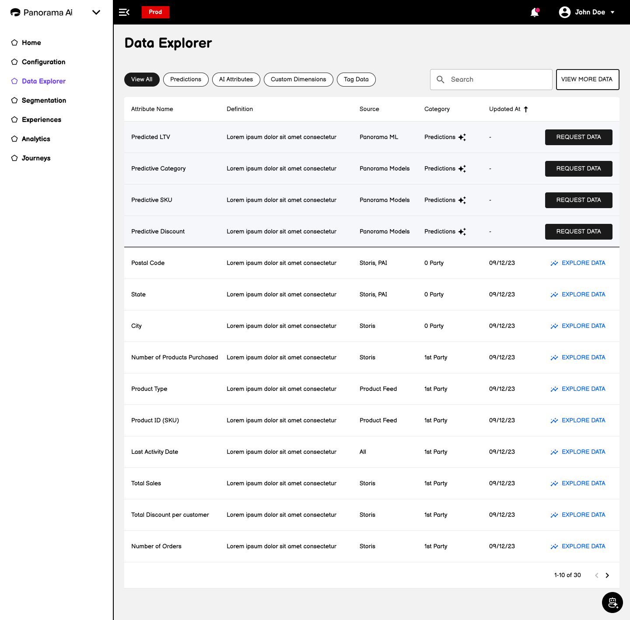Open the AI chat assistant bubble
Viewport: 630px width, 620px height.
point(612,603)
